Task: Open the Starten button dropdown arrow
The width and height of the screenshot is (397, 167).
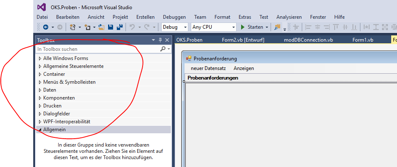Action: pos(266,27)
